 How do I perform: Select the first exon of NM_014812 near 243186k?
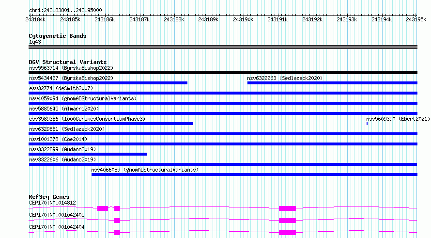click(103, 208)
